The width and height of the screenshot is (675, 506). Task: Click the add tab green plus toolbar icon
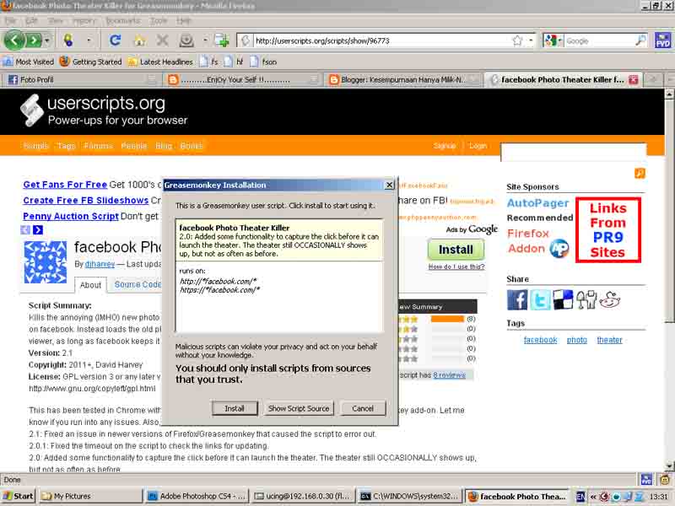(x=222, y=40)
